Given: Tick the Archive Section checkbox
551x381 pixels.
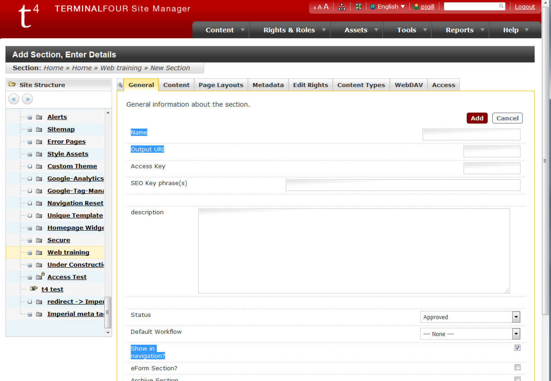Looking at the screenshot, I should [517, 379].
